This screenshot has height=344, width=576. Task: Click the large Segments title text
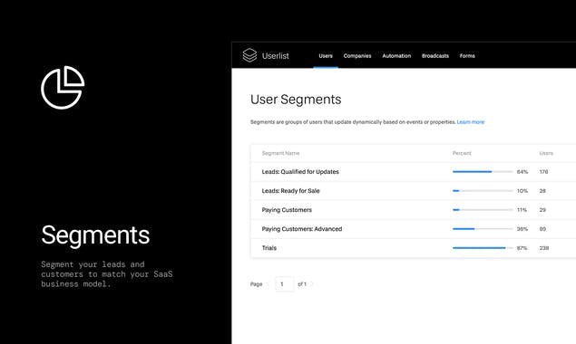(x=95, y=235)
